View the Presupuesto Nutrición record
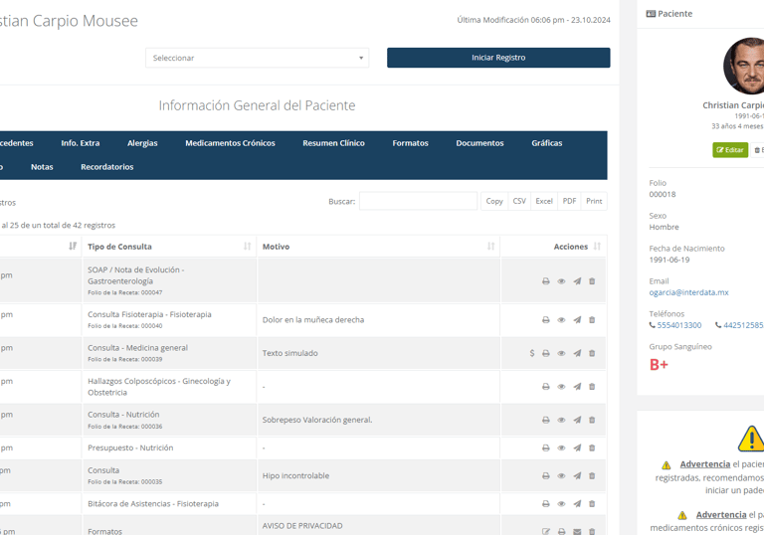The image size is (764, 535). tap(561, 448)
